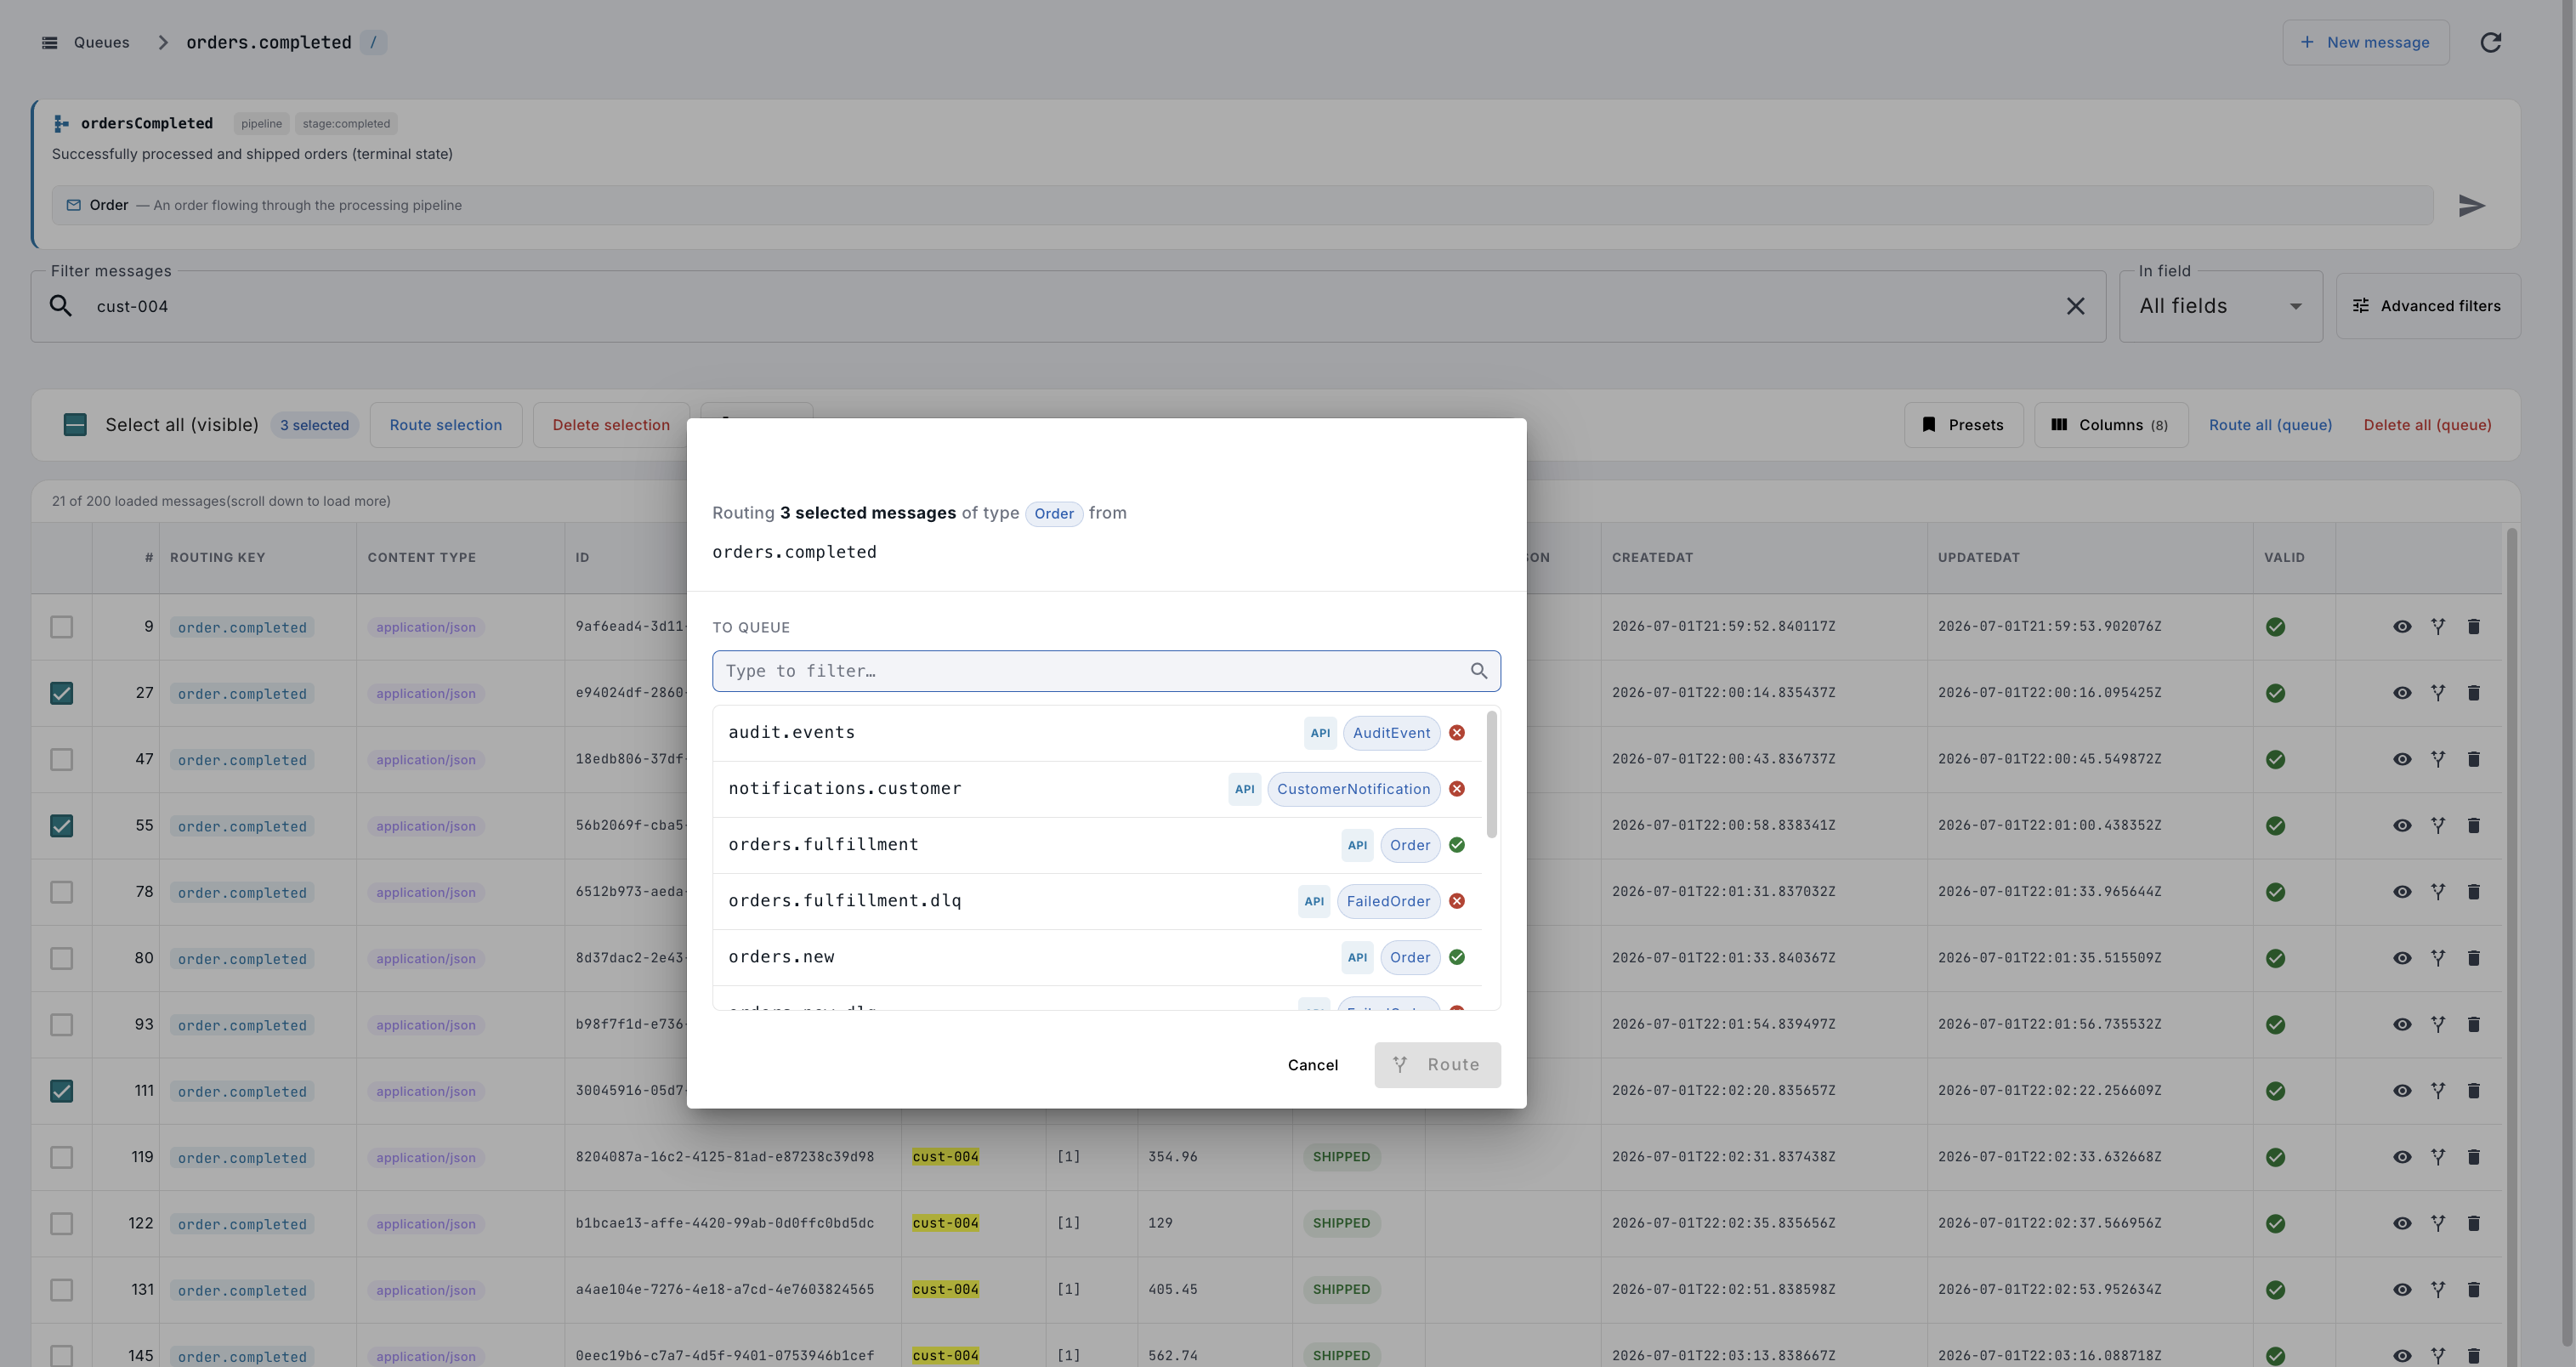Image resolution: width=2576 pixels, height=1367 pixels.
Task: Click red incompatible icon for notifications.customer
Action: (1457, 789)
